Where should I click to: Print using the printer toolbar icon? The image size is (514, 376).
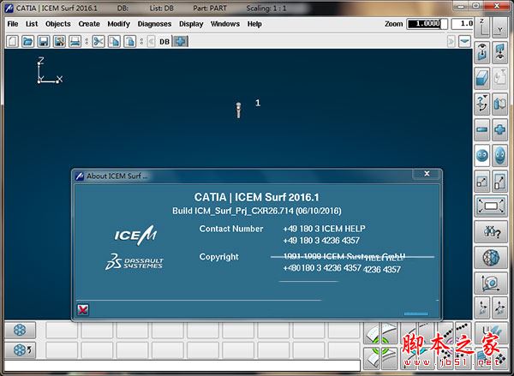[x=75, y=42]
